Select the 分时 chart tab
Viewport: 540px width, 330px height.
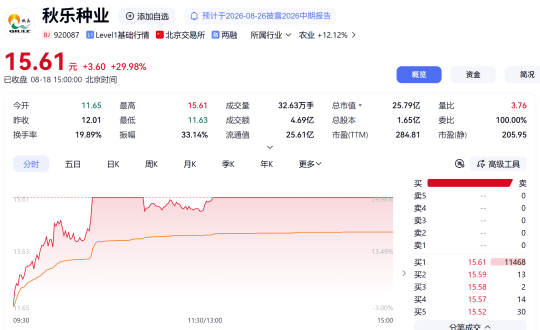coord(31,164)
